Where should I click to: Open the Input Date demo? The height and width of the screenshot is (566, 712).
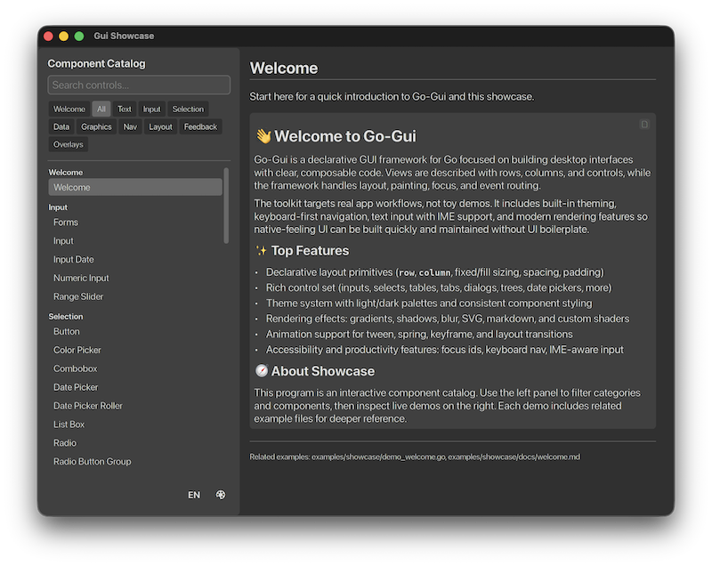coord(135,259)
